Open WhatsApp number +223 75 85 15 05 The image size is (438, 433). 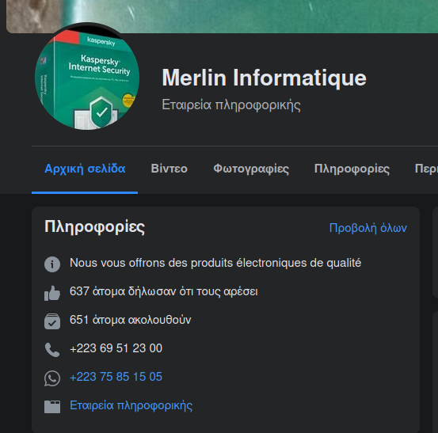click(116, 377)
